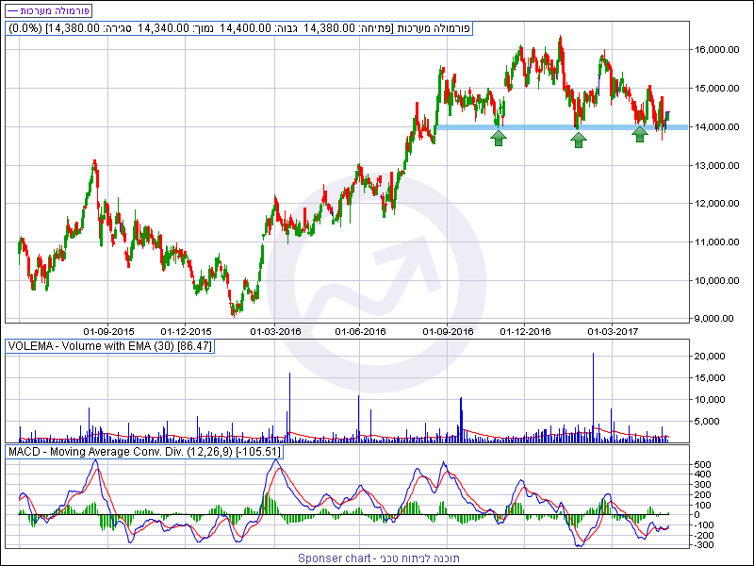
Task: Select the 01-12-2016 date label
Action: click(525, 332)
